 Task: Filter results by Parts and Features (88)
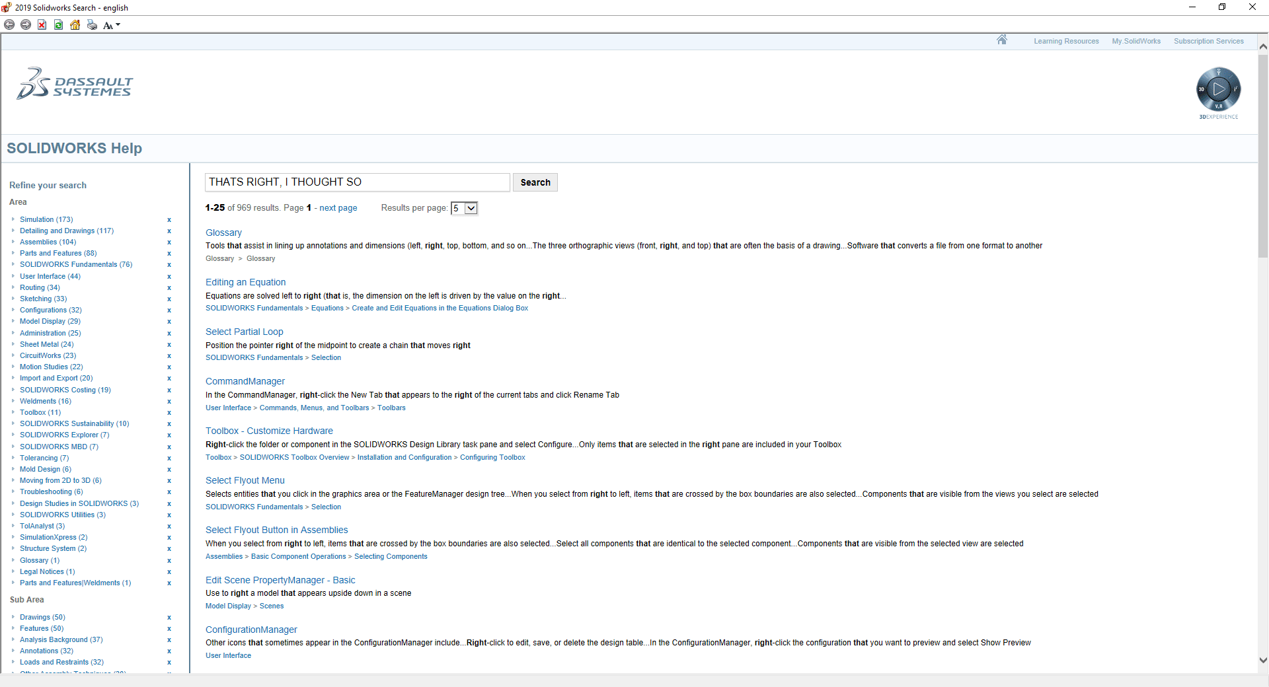pyautogui.click(x=58, y=253)
